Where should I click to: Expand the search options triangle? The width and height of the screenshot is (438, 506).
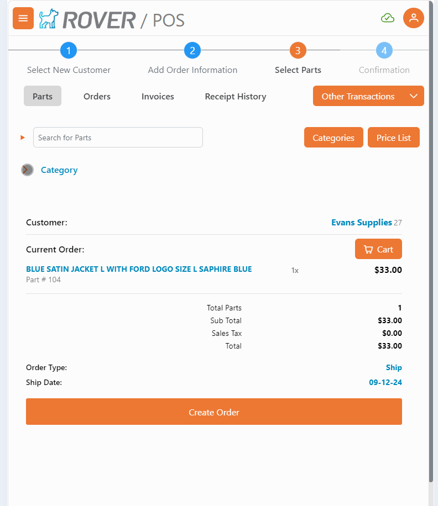(23, 138)
